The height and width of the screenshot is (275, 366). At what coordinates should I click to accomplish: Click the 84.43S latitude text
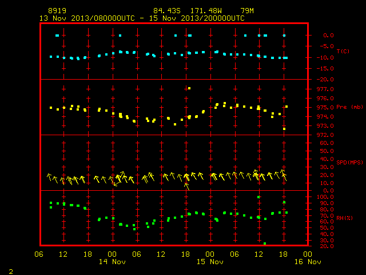point(167,11)
